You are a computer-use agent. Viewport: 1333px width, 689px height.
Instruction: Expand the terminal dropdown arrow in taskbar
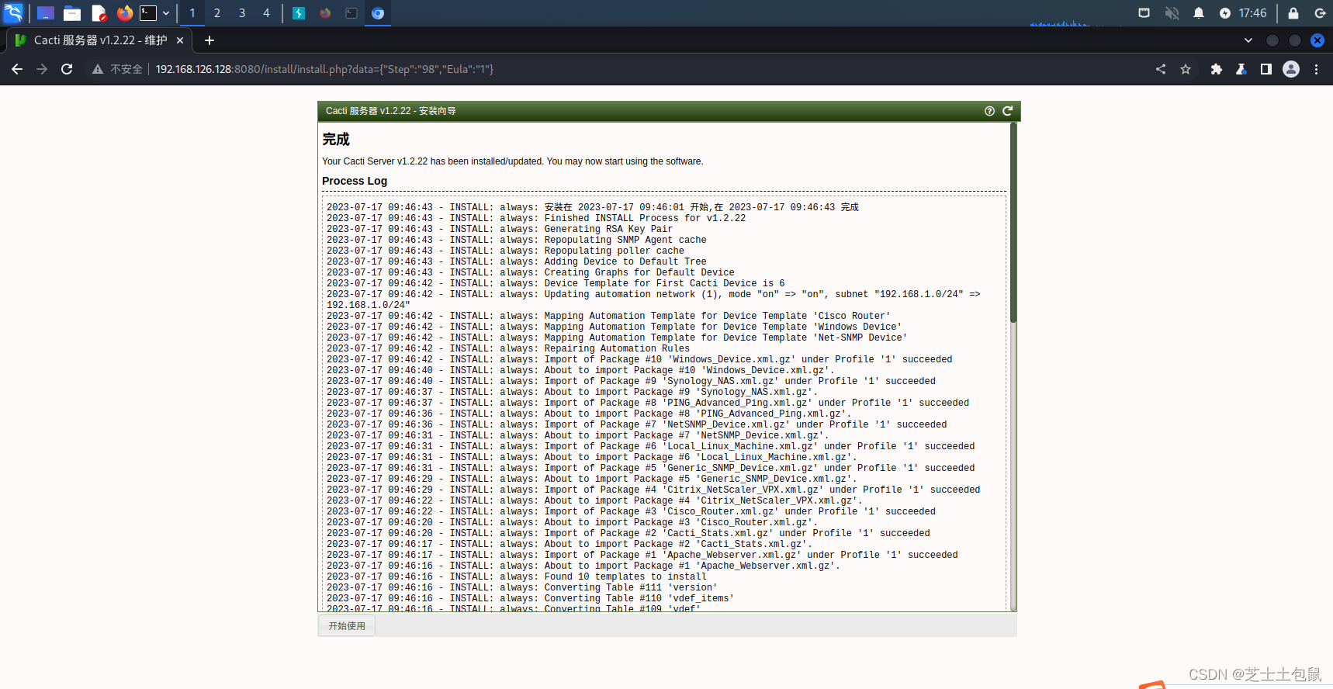pyautogui.click(x=166, y=13)
